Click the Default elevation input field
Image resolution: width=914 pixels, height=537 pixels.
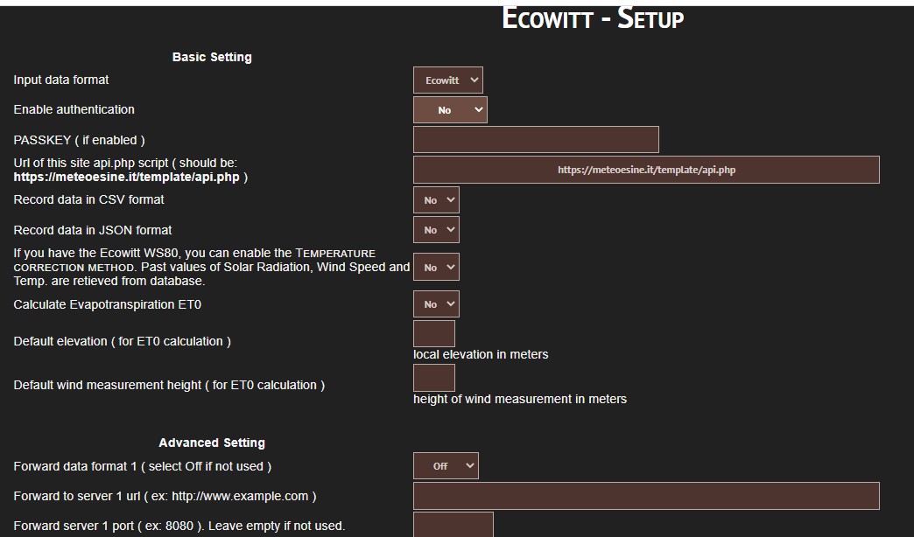point(433,334)
